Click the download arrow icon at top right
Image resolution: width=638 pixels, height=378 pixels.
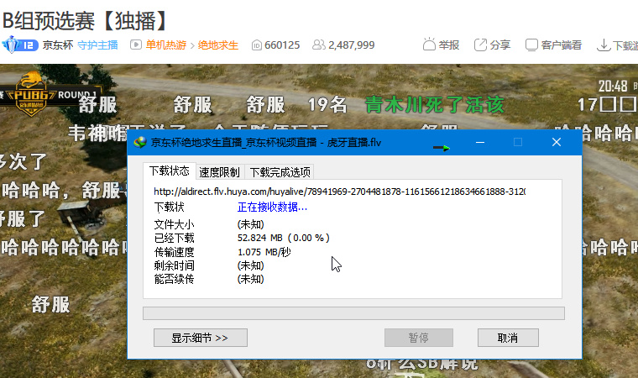point(604,45)
